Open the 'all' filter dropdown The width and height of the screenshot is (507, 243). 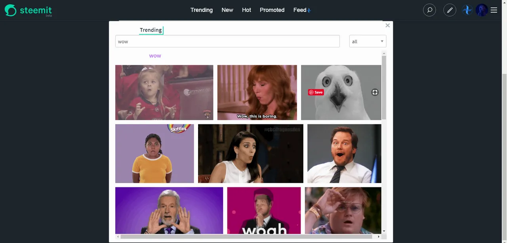click(x=368, y=41)
